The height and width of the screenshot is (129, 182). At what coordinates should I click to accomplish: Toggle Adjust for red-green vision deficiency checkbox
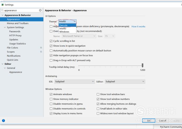[x=51, y=26]
